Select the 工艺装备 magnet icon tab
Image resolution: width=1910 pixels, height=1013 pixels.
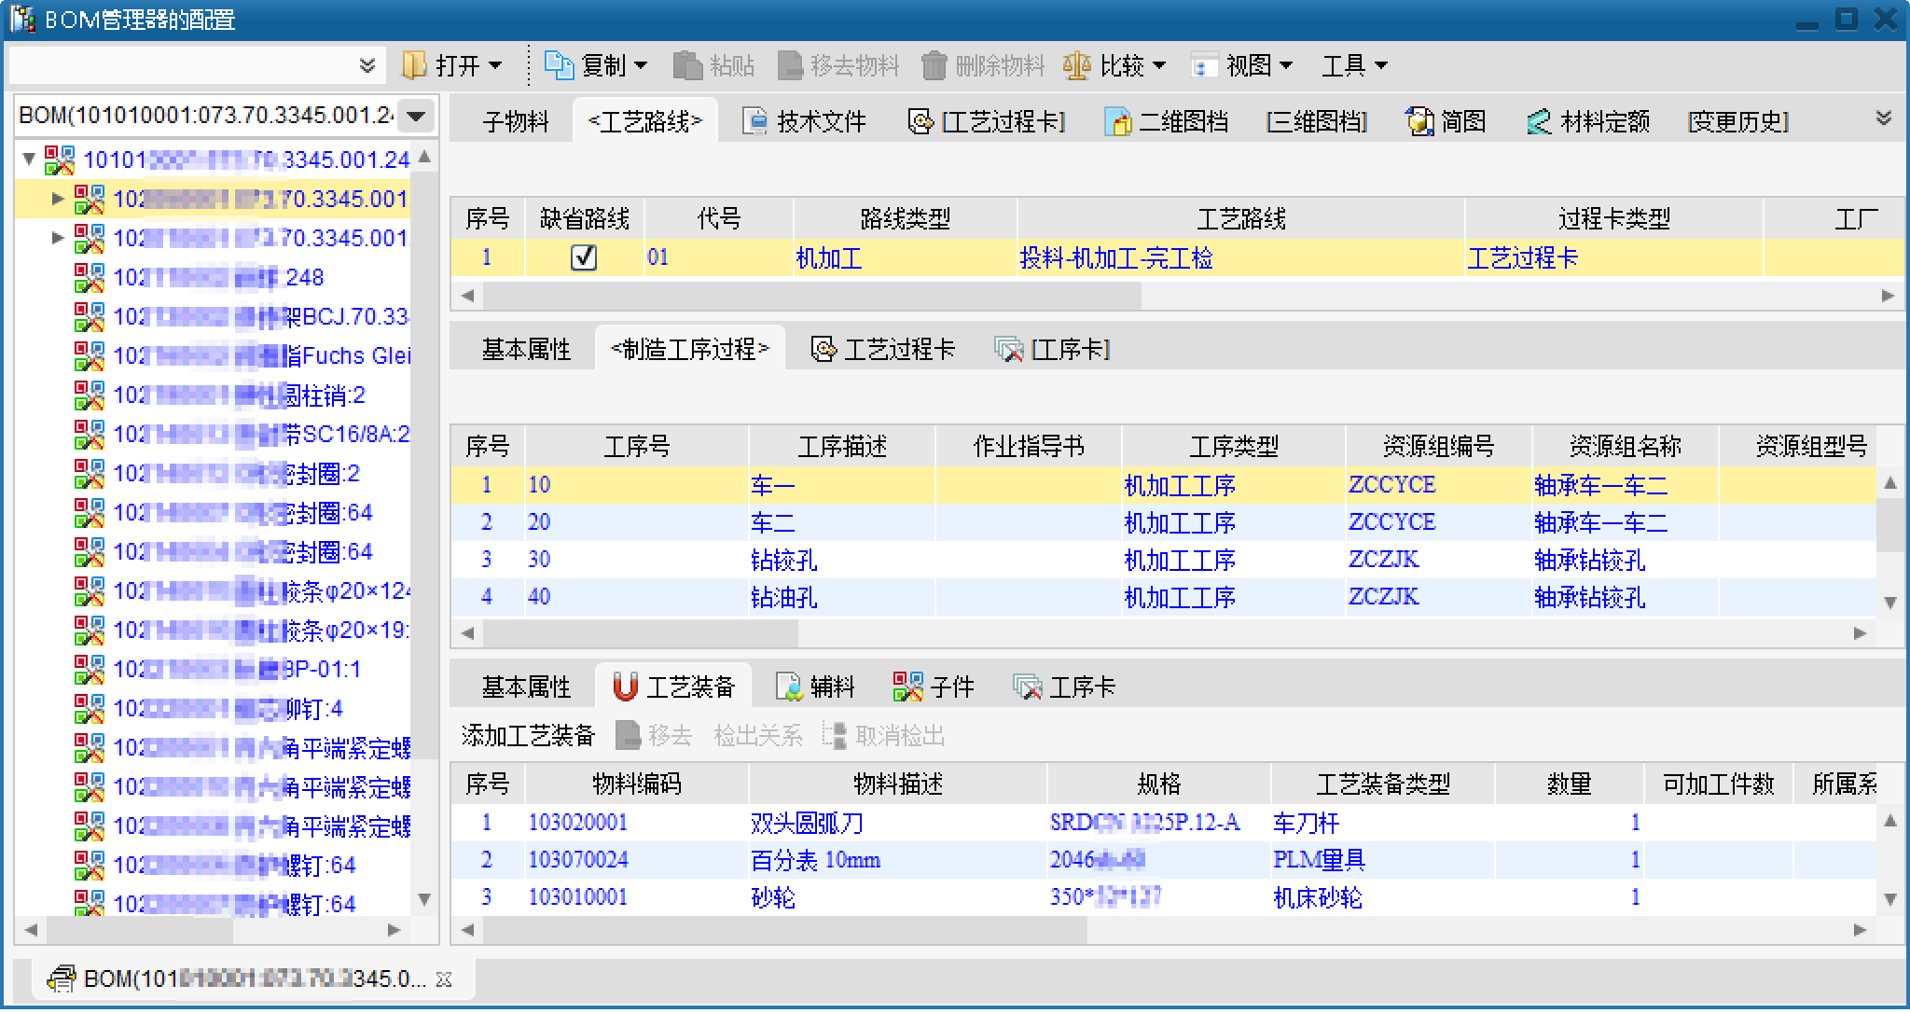(625, 687)
